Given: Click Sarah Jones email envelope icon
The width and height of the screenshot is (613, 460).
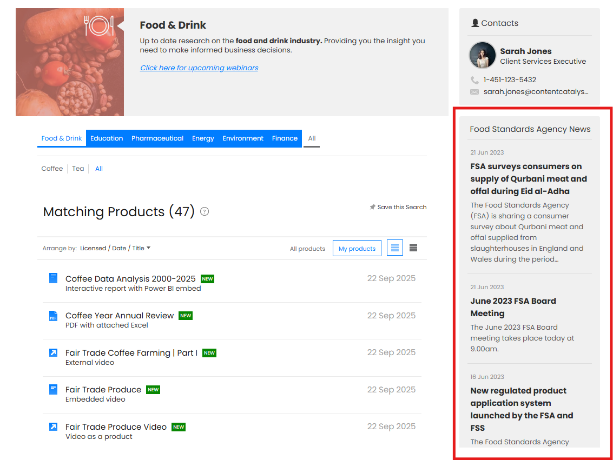Looking at the screenshot, I should 474,92.
